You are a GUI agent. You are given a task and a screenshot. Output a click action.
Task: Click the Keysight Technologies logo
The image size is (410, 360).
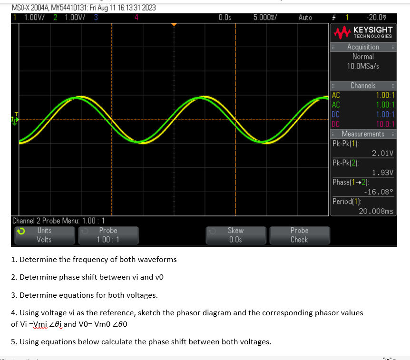[362, 32]
